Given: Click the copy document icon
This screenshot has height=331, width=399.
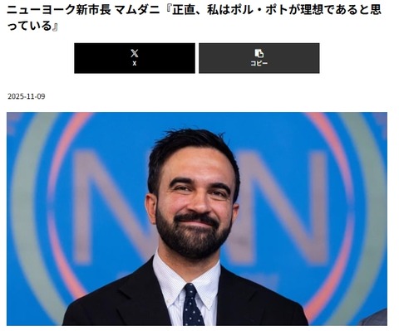Looking at the screenshot, I should click(259, 53).
